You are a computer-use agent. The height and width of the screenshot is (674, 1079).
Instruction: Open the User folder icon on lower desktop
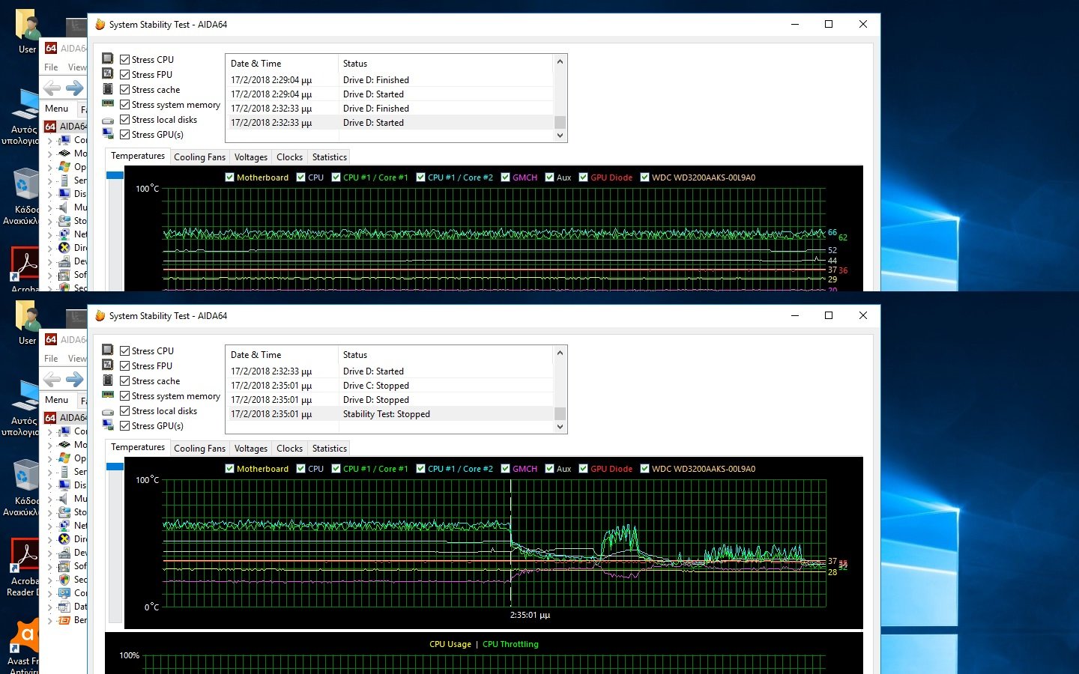pos(28,315)
